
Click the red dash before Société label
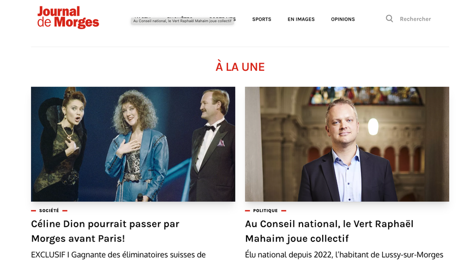click(x=33, y=210)
